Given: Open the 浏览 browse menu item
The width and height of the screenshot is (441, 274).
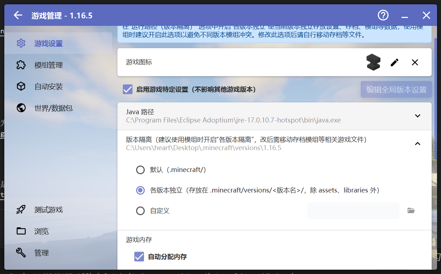Looking at the screenshot, I should 41,231.
